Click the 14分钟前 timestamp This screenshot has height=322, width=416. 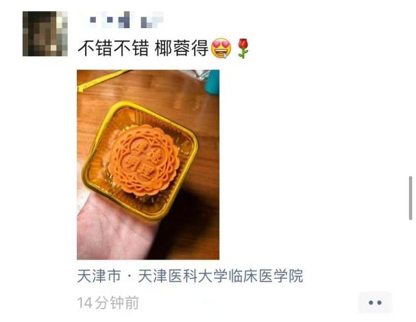pos(108,303)
